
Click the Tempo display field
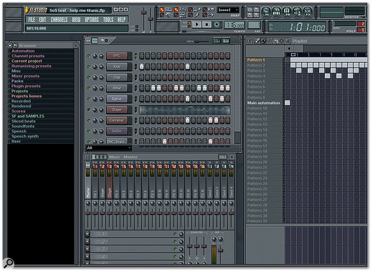tap(234, 25)
